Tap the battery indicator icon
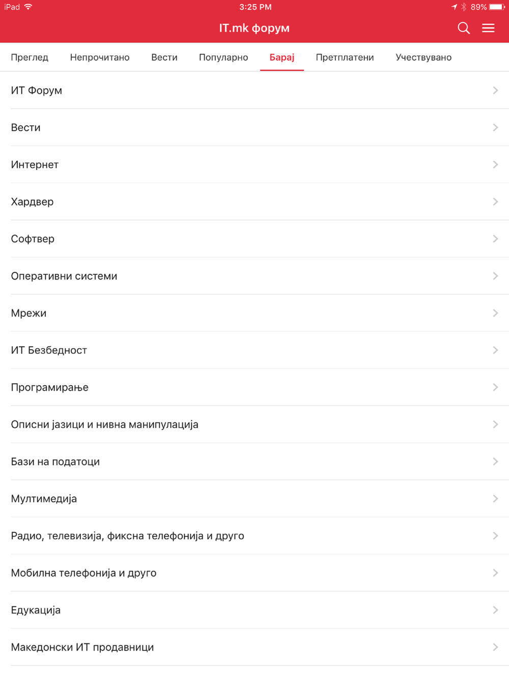509x679 pixels. pyautogui.click(x=497, y=7)
